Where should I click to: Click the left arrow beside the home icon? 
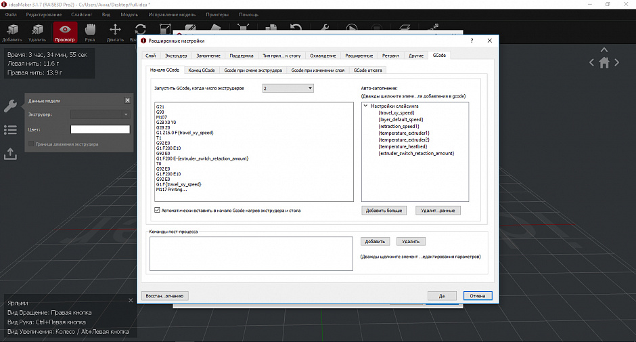(x=591, y=62)
